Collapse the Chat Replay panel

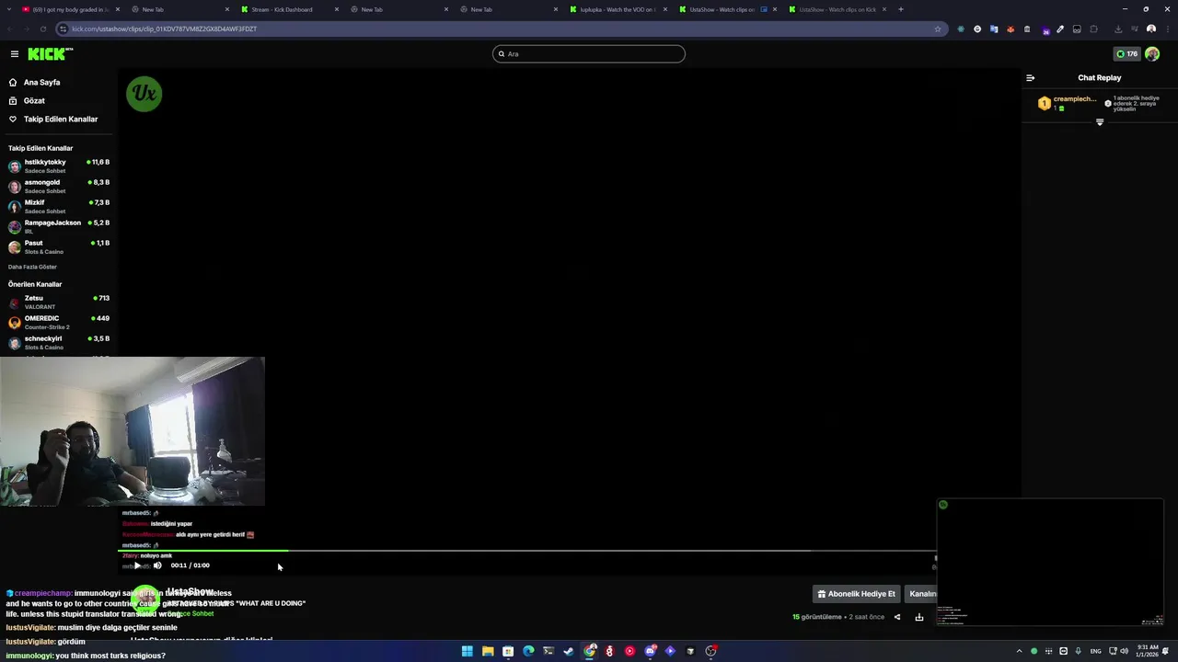click(1030, 78)
